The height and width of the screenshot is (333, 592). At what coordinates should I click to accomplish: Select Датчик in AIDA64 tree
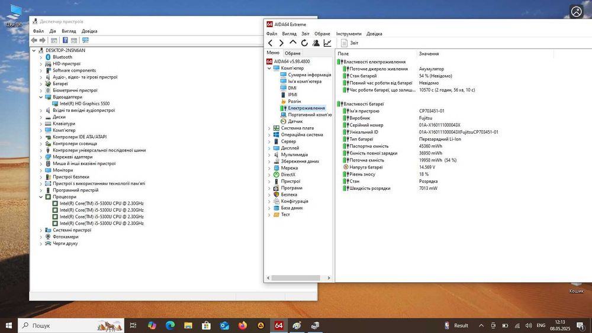pos(295,121)
